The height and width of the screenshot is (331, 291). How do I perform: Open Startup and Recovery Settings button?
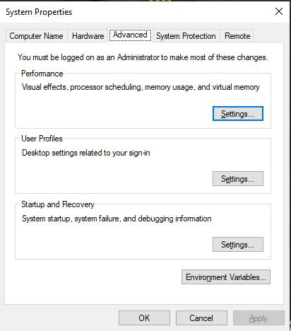(x=238, y=245)
